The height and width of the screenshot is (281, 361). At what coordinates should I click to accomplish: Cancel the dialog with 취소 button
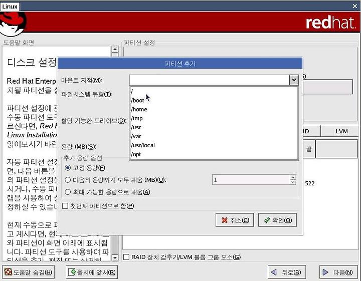pos(235,220)
